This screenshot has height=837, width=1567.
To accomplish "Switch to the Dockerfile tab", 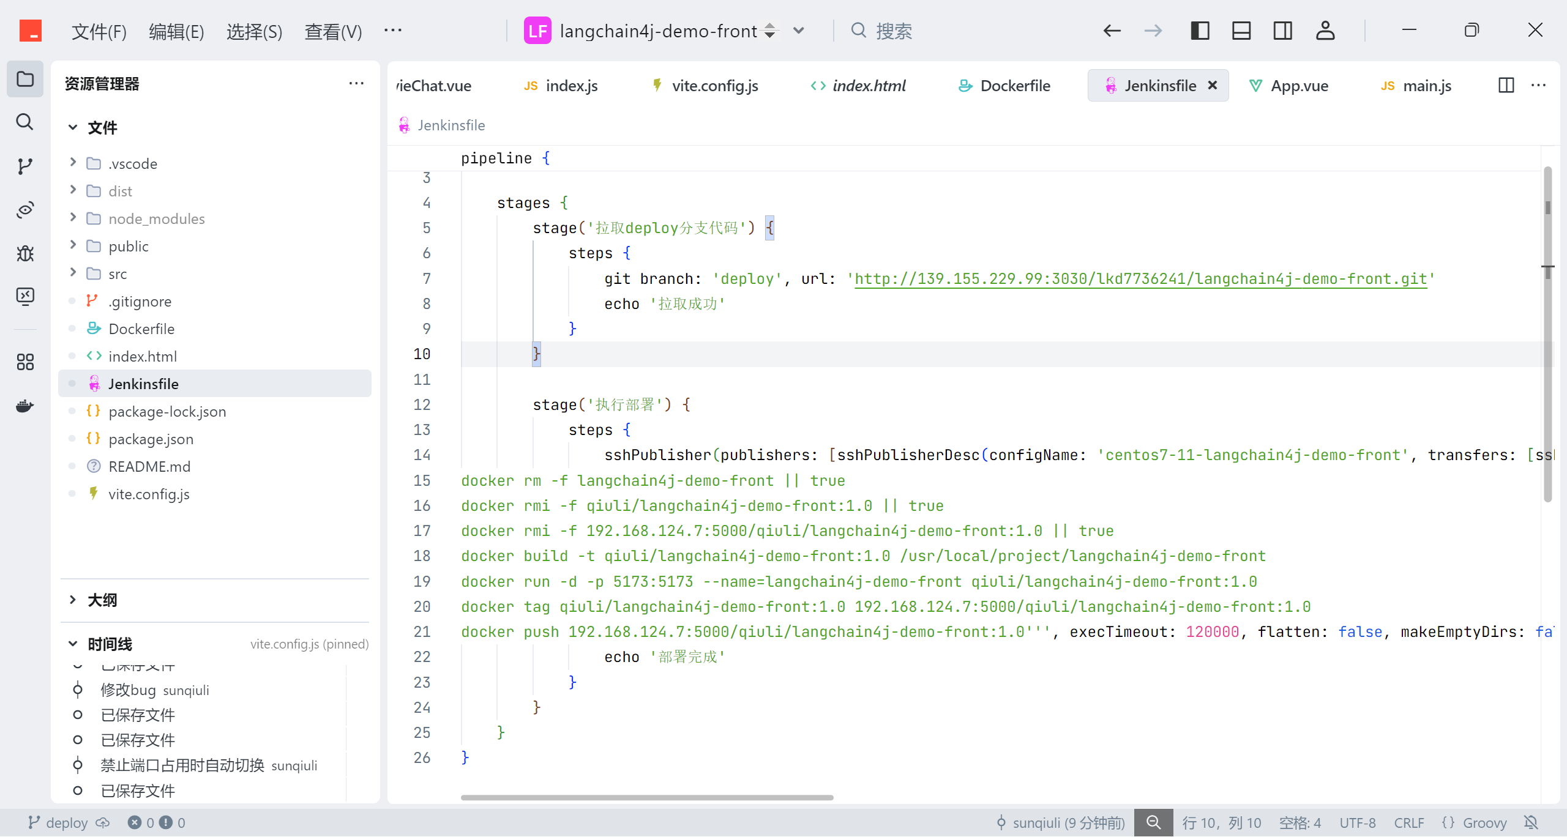I will [1014, 86].
